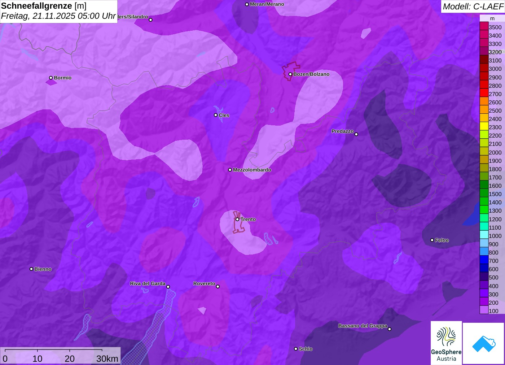Click the '10' scale bar label
Screen dimensions: 505x365
[38, 359]
